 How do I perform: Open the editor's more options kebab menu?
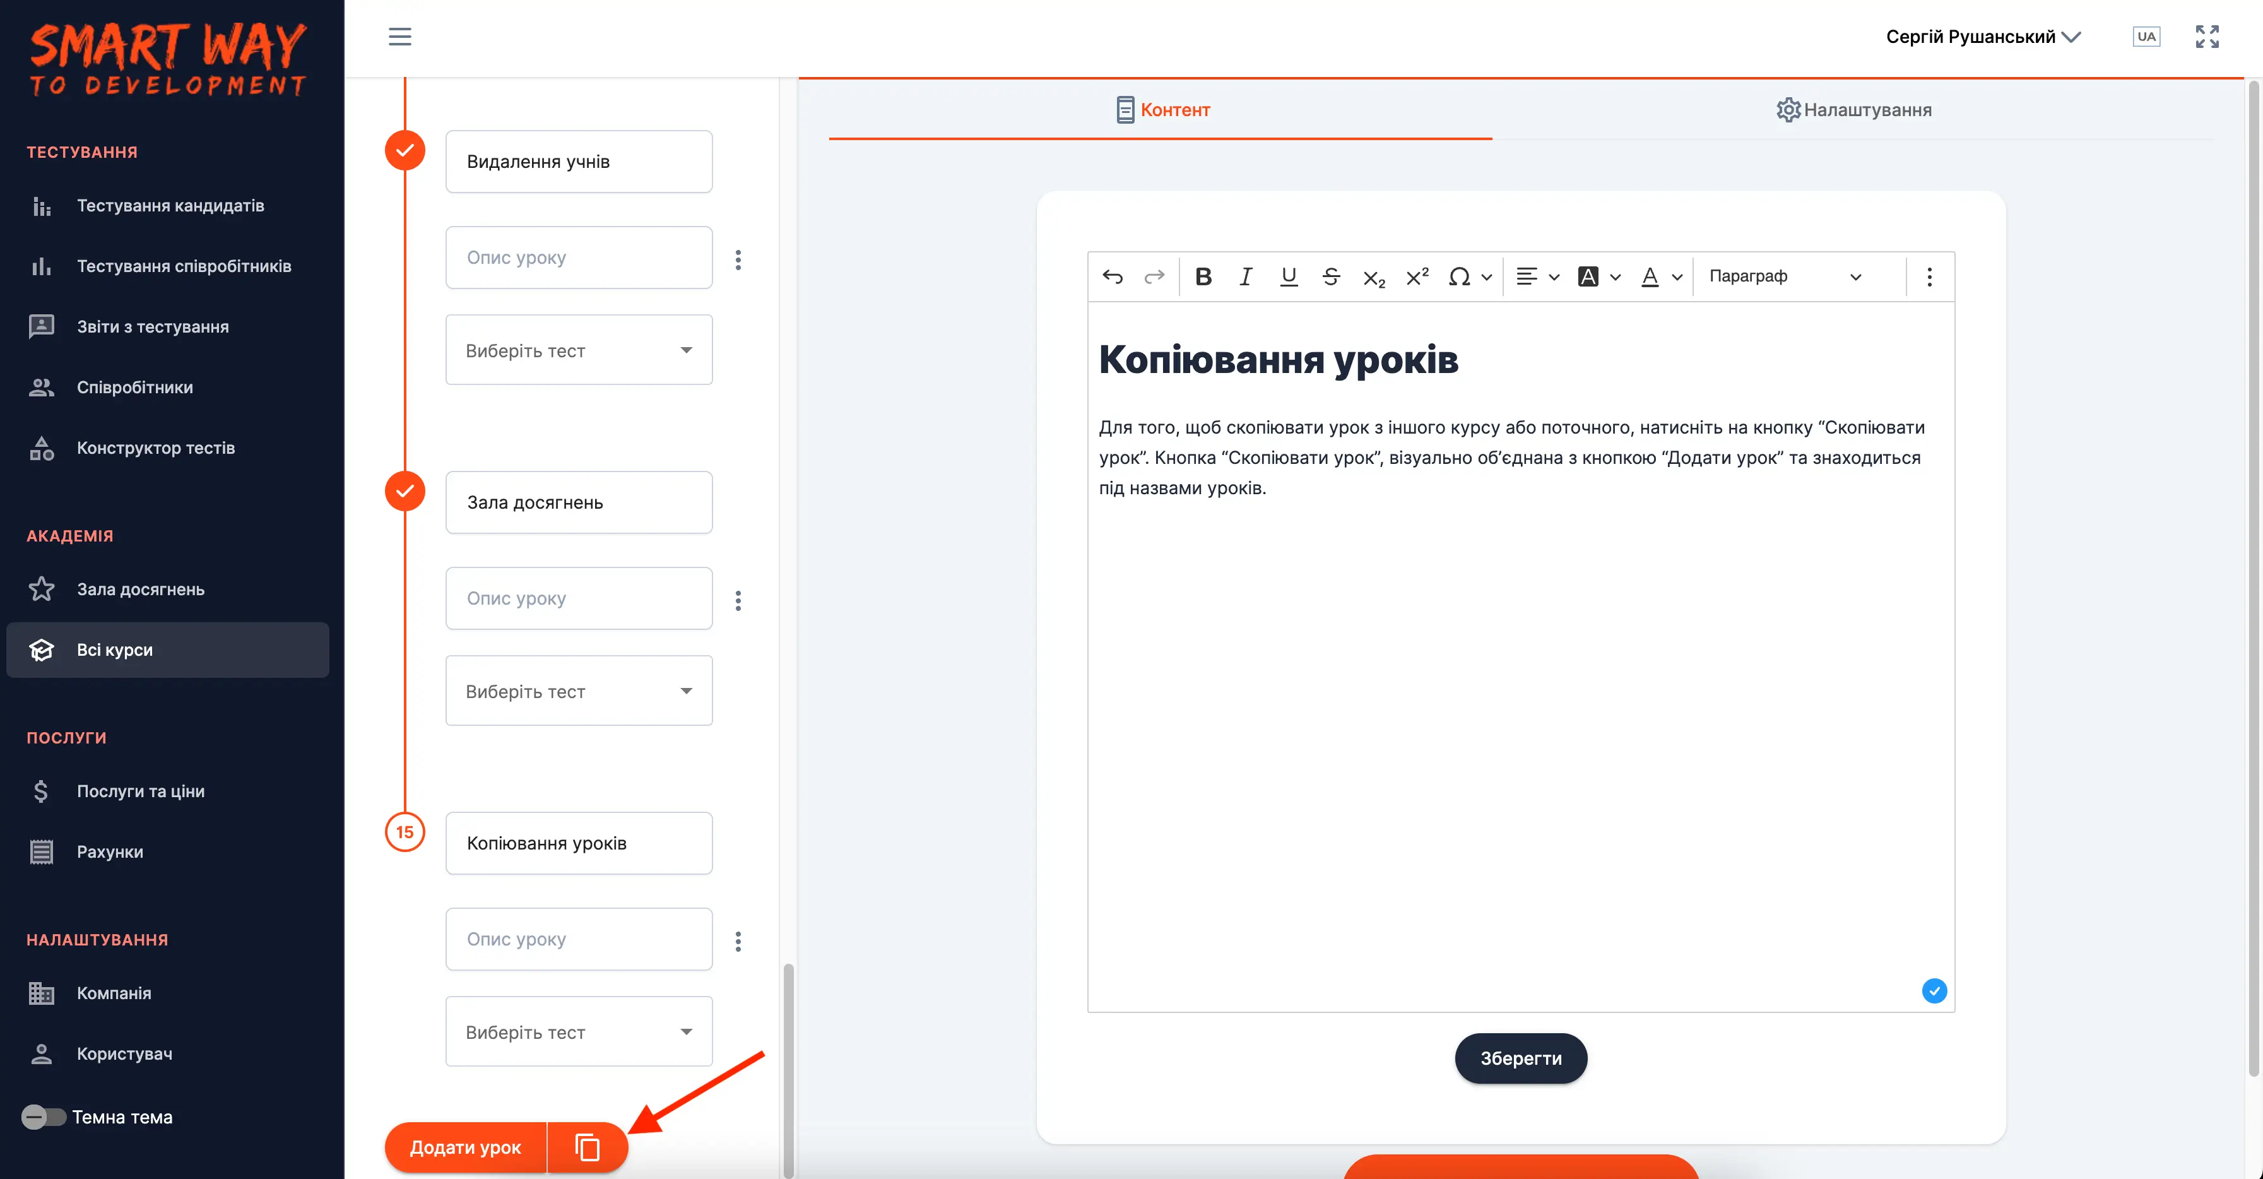1929,276
